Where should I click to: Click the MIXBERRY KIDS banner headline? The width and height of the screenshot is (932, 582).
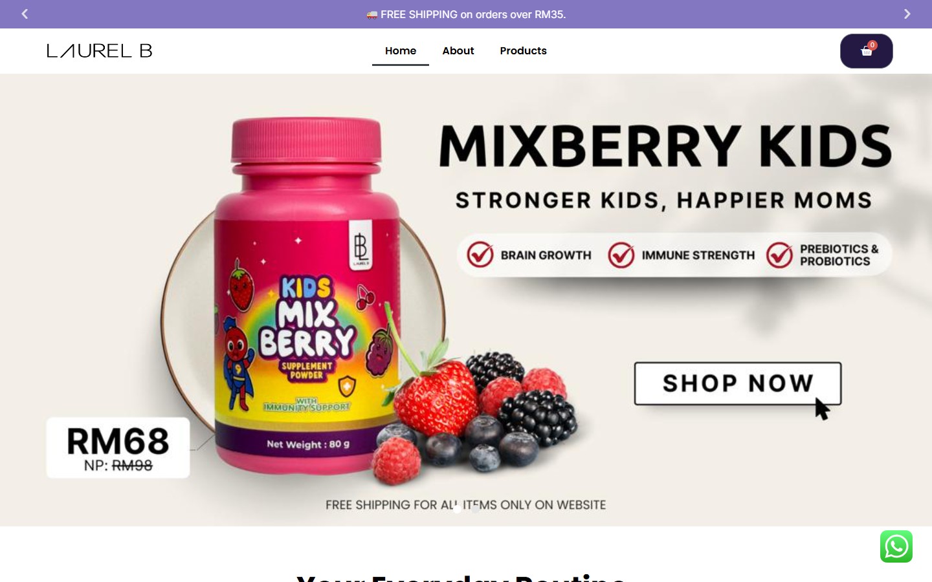click(665, 146)
